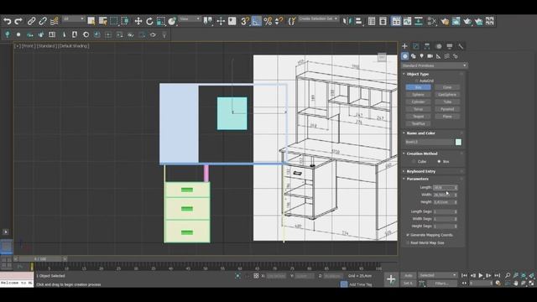Open the object color swatch
This screenshot has height=302, width=537.
click(458, 142)
